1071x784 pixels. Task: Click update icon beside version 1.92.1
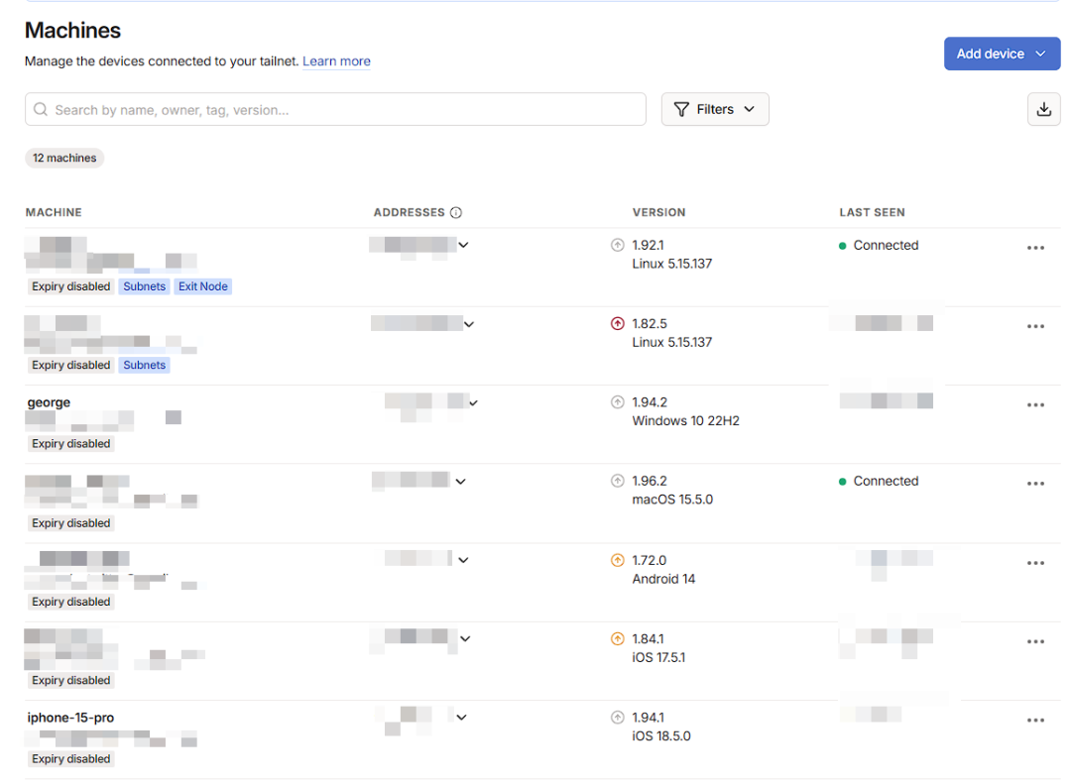618,245
